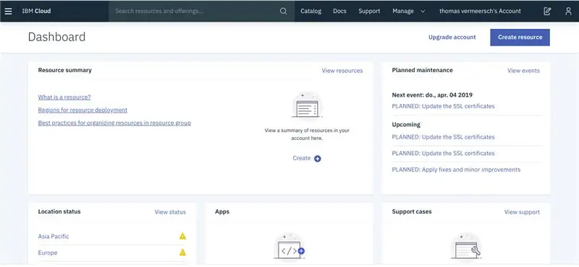579x267 pixels.
Task: Click the Create link in Resource summary
Action: tap(302, 158)
